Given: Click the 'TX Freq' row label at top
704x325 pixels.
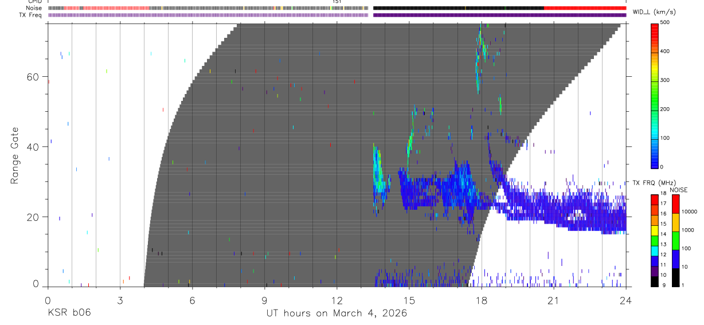Looking at the screenshot, I should pyautogui.click(x=31, y=15).
